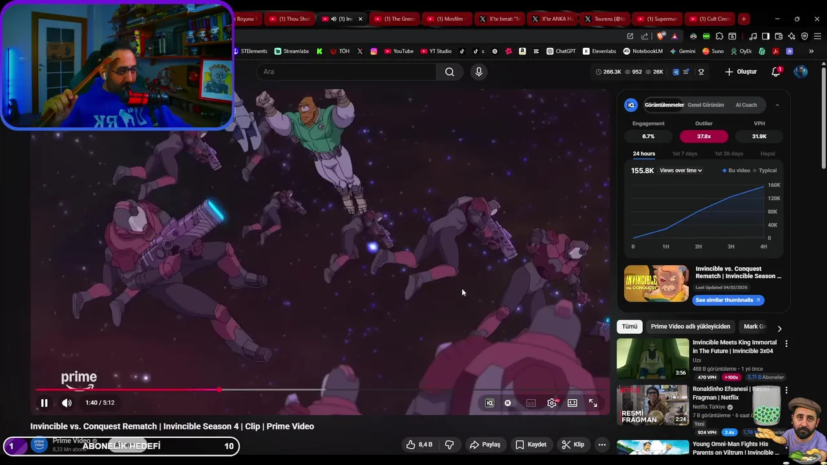Viewport: 827px width, 465px height.
Task: Open the Gemini bookmark
Action: tap(682, 51)
